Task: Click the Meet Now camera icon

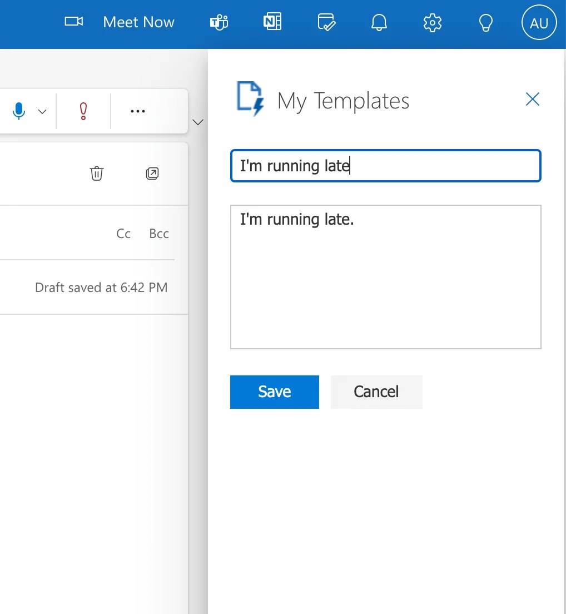Action: 73,21
